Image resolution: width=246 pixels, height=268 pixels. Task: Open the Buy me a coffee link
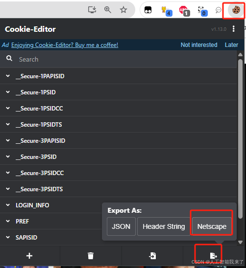click(65, 45)
